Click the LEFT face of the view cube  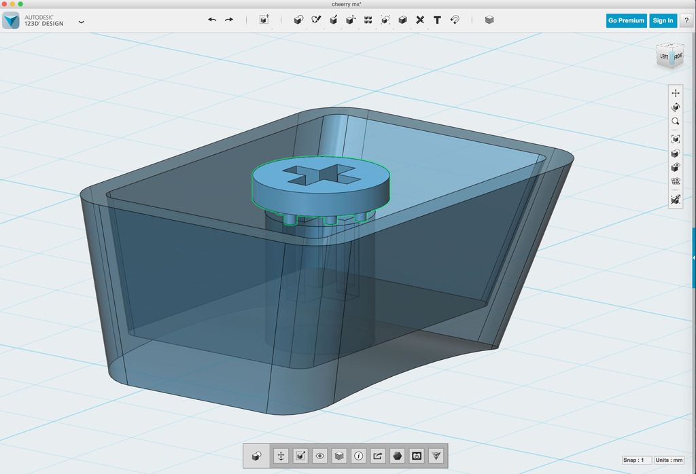pyautogui.click(x=664, y=57)
